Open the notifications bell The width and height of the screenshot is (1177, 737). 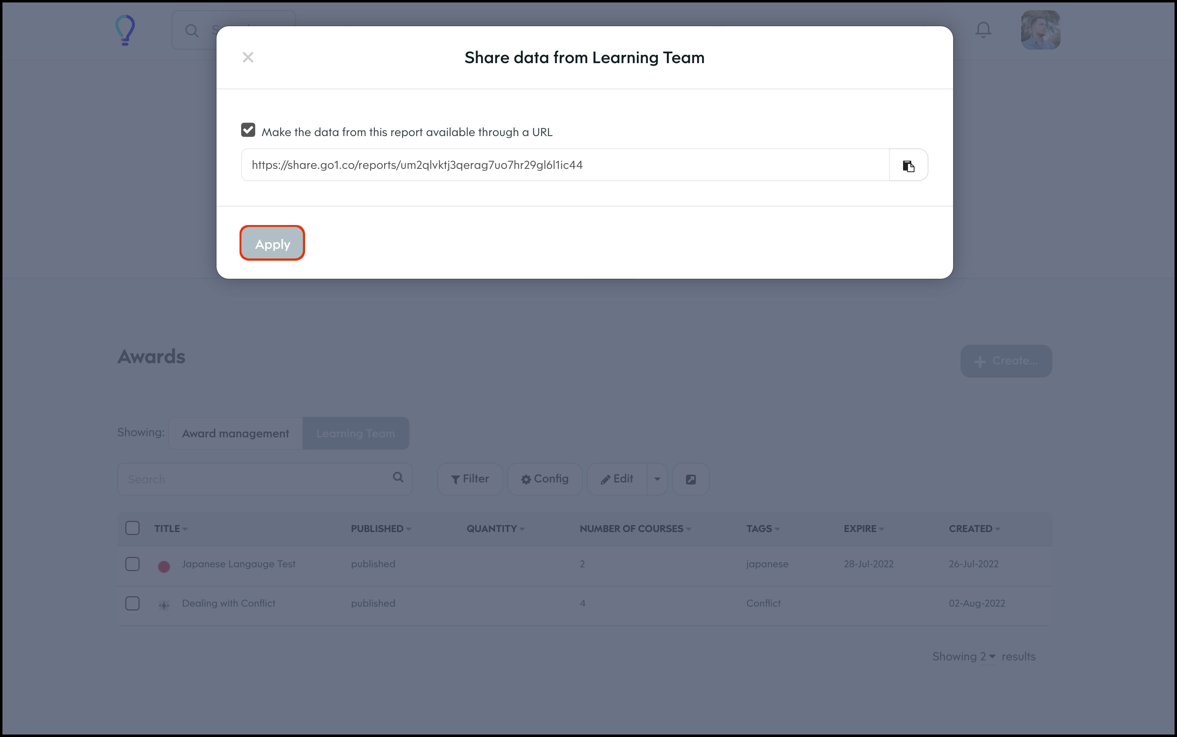983,30
